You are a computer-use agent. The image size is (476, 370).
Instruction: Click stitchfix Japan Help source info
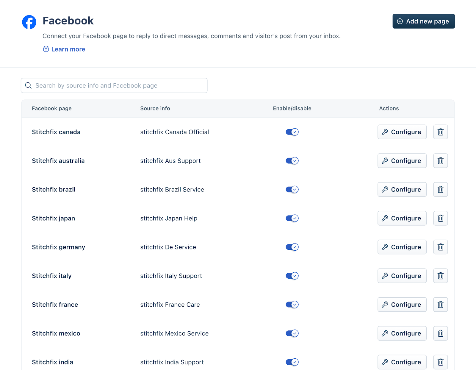pos(169,218)
